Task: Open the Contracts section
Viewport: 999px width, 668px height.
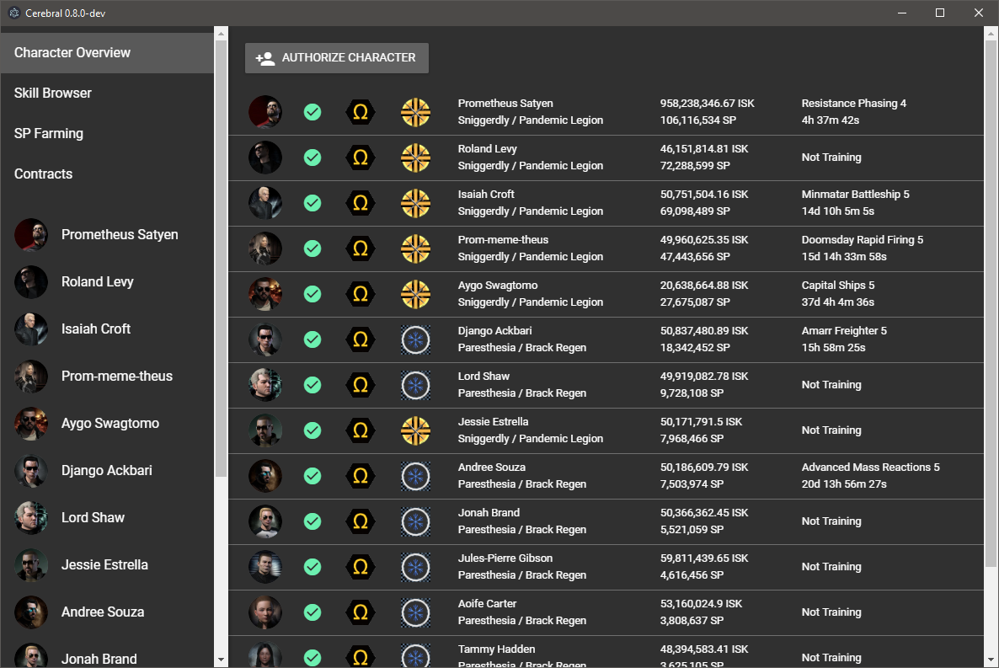Action: pyautogui.click(x=107, y=174)
